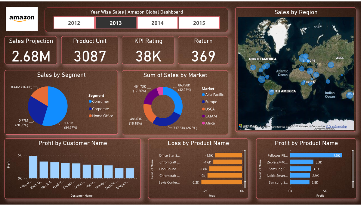Viewport: 361px width, 206px height.
Task: Click the KPI Rating 38K card
Action: pyautogui.click(x=148, y=50)
